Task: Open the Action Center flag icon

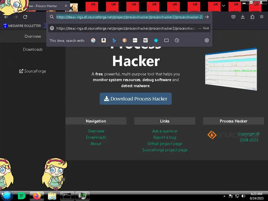Action: coord(231,196)
